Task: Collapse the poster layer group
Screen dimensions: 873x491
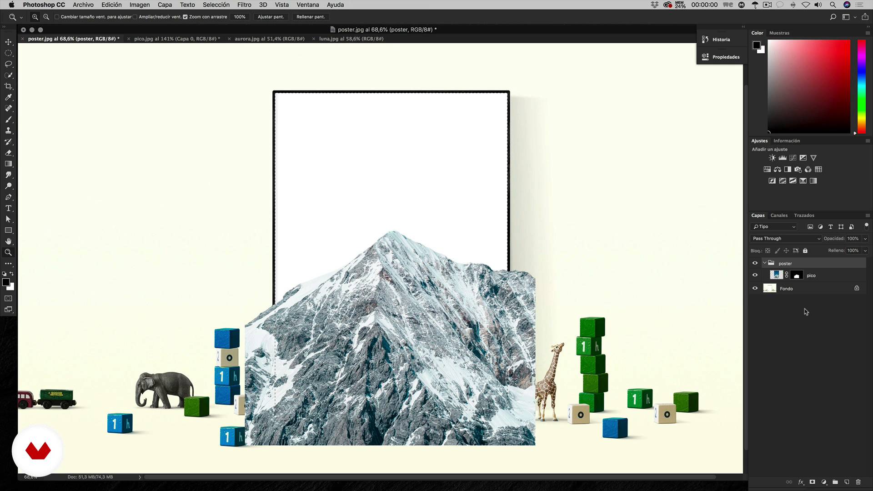Action: (x=765, y=263)
